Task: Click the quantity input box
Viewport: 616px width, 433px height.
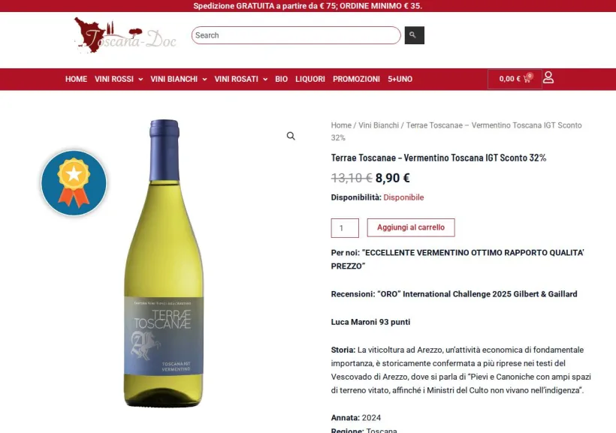Action: 345,228
